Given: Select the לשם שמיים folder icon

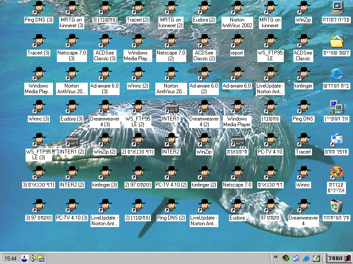Looking at the screenshot, I should (336, 45).
